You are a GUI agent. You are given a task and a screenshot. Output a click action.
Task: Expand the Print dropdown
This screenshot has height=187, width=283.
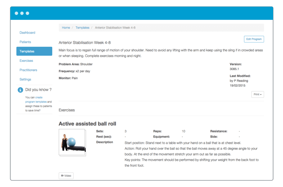[x=257, y=94]
